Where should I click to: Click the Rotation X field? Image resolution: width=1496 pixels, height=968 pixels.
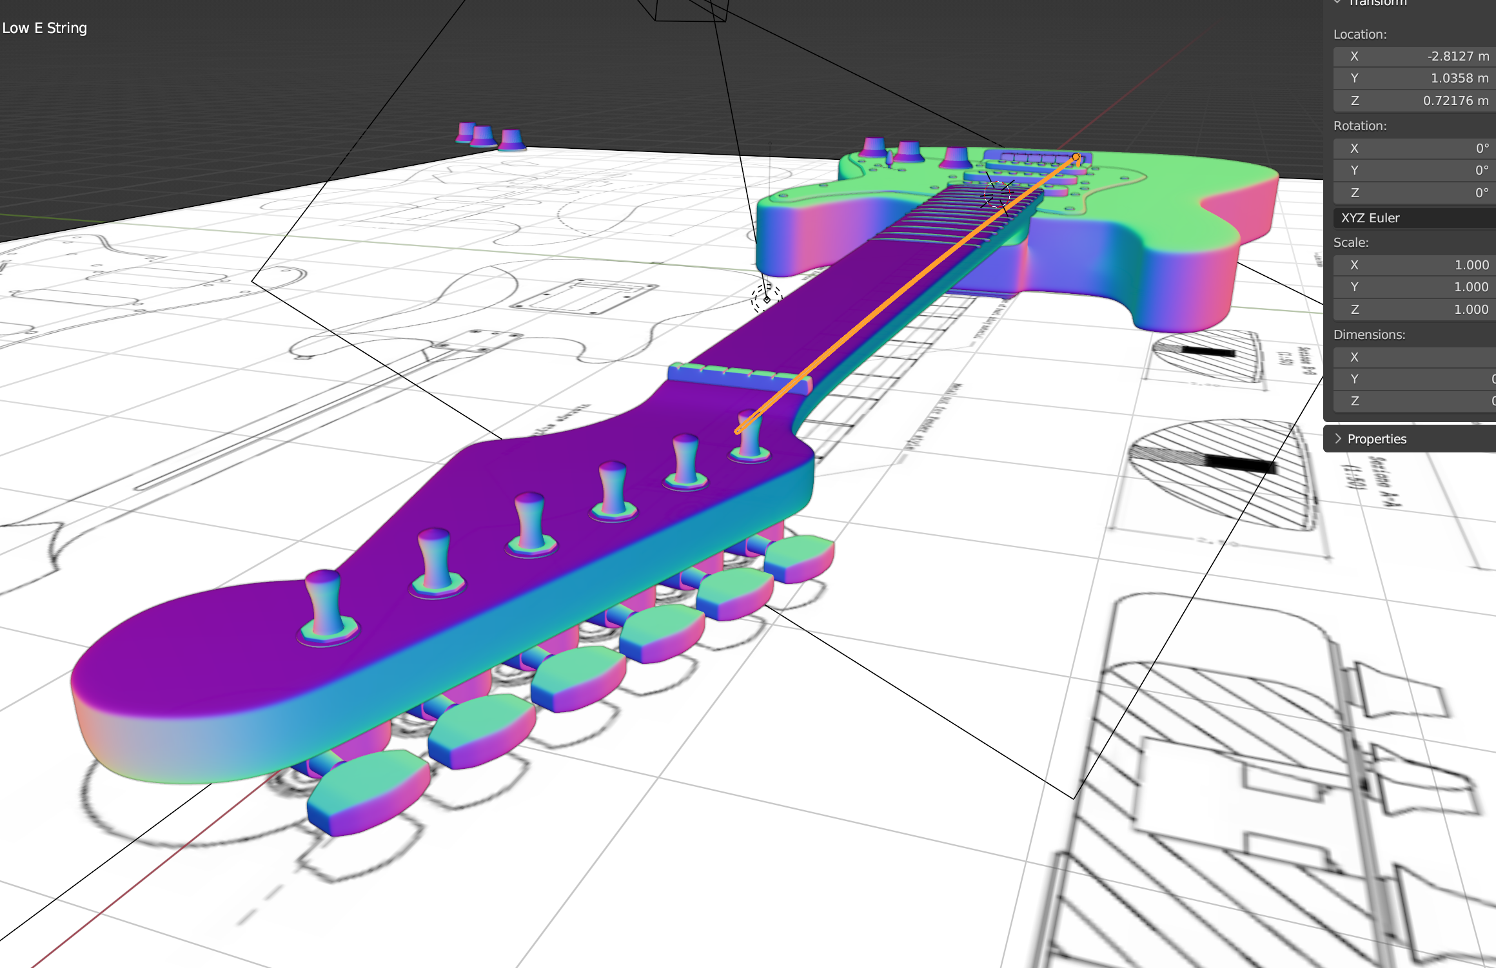(1413, 148)
